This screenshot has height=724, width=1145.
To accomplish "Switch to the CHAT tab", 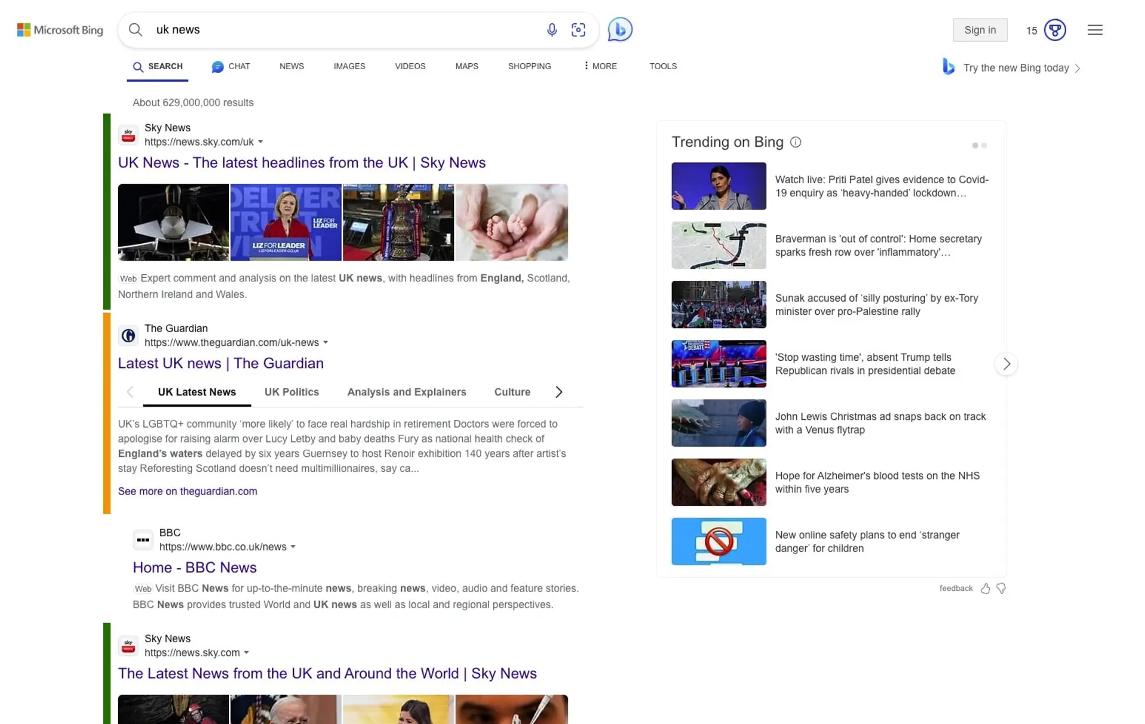I will point(231,66).
